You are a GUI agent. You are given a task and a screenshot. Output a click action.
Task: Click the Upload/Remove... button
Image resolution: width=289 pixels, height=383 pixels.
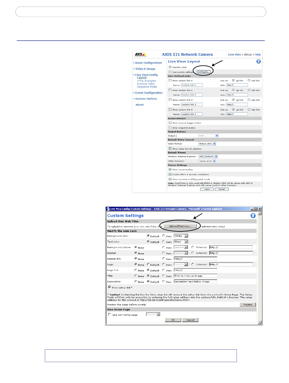pos(180,226)
